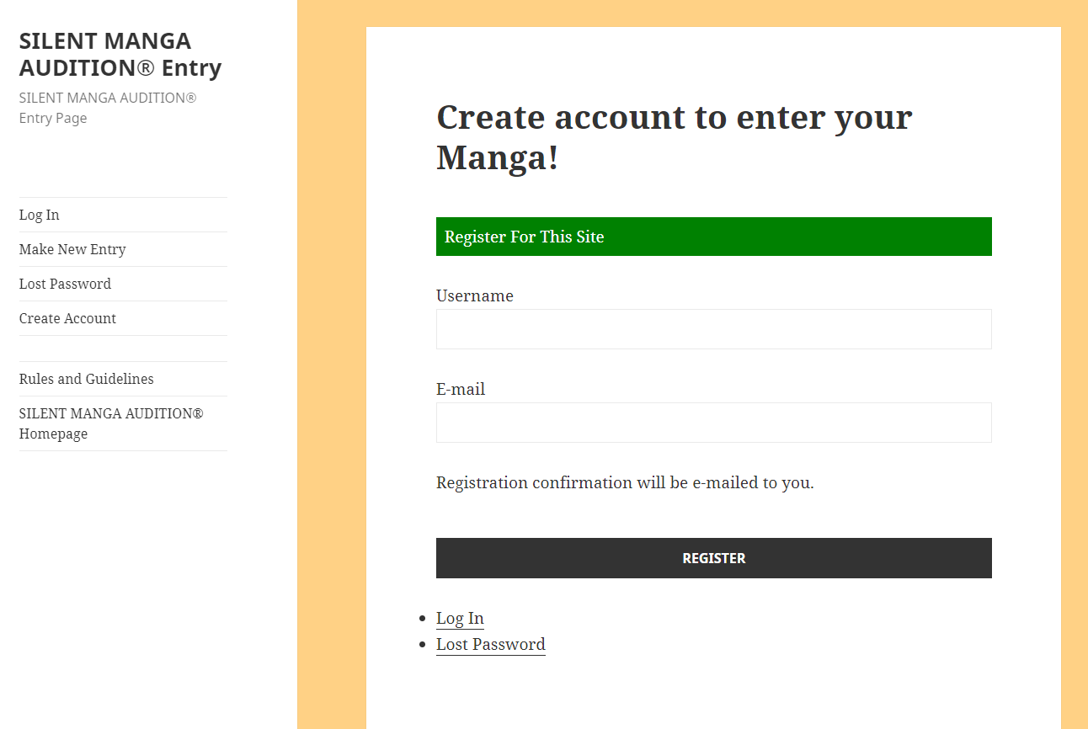Select Make New Entry in sidebar menu
Image resolution: width=1088 pixels, height=729 pixels.
pos(72,249)
